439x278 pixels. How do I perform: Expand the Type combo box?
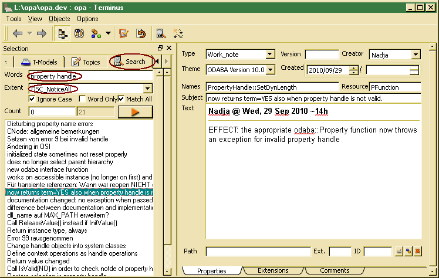[x=270, y=55]
